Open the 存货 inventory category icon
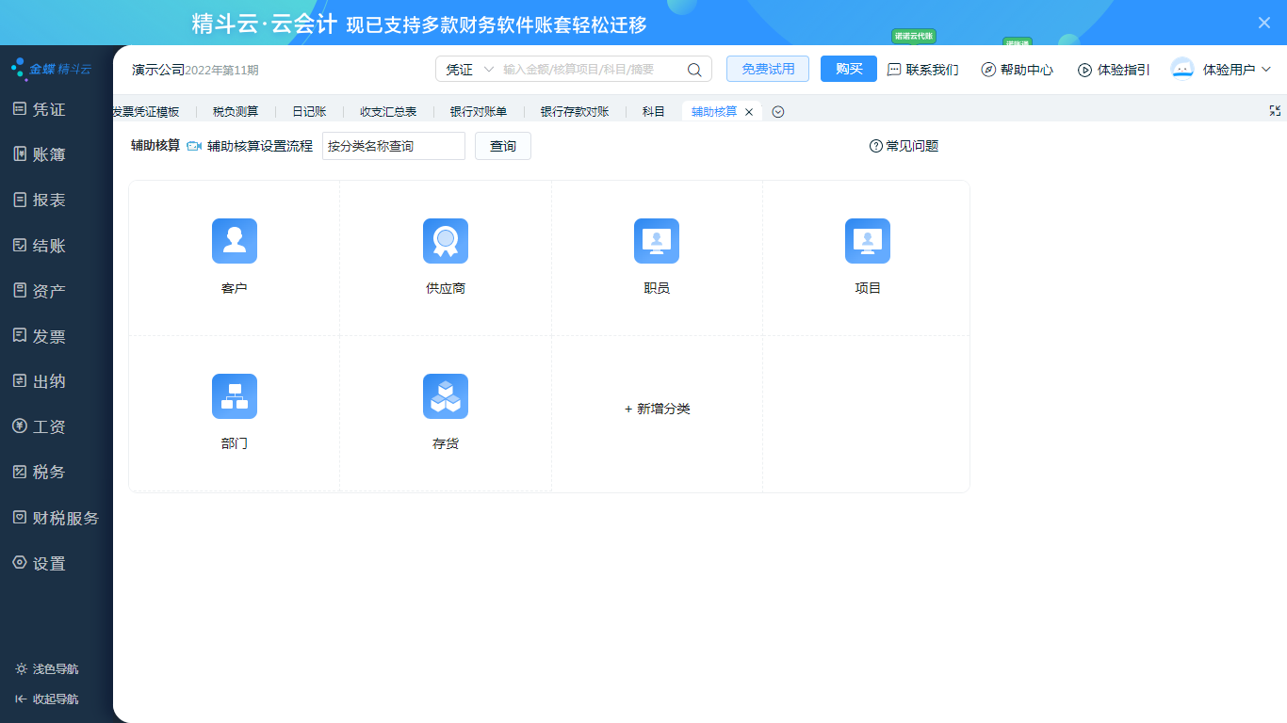Image resolution: width=1287 pixels, height=723 pixels. point(446,396)
